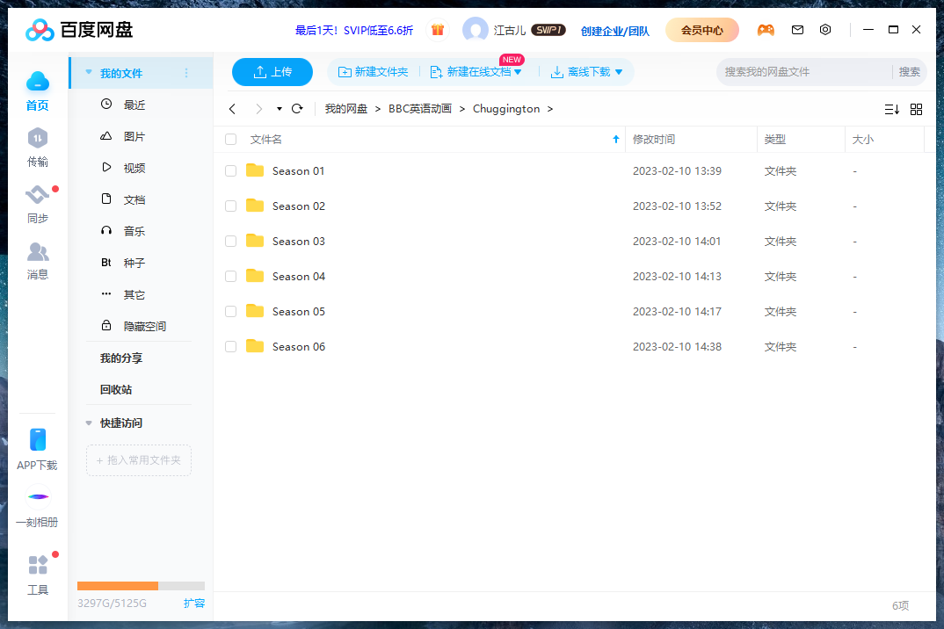This screenshot has width=944, height=629.
Task: Collapse the 快捷访问 section
Action: (88, 423)
